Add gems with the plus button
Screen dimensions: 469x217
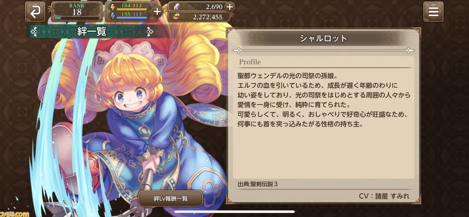[229, 7]
